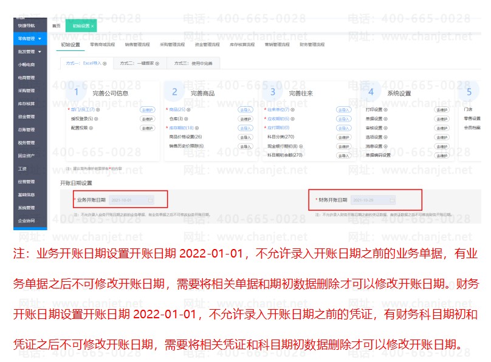Click 去维护 for 科目分类(270)
The image size is (491, 362).
(344, 137)
